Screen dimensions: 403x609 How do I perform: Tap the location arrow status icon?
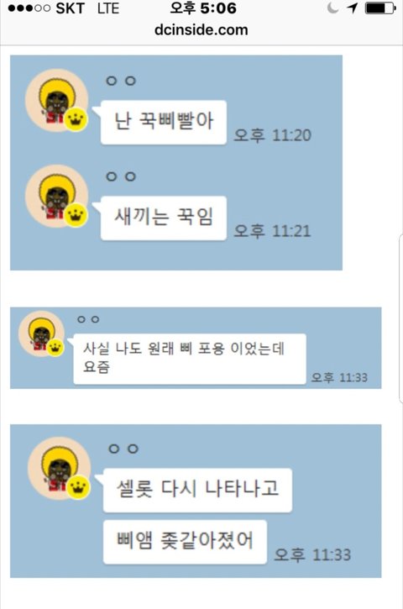coord(352,8)
